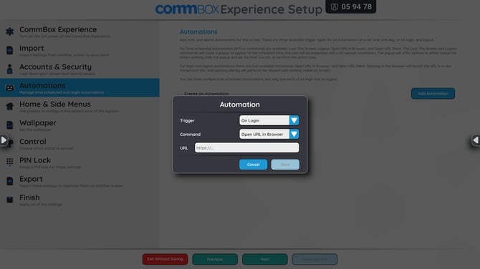Image resolution: width=480 pixels, height=269 pixels.
Task: Go to the Previous setup step
Action: 215,259
